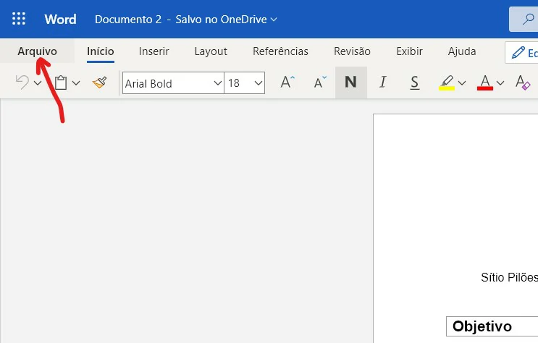Decrease font size with smaller A
Viewport: 538px width, 343px height.
click(320, 82)
